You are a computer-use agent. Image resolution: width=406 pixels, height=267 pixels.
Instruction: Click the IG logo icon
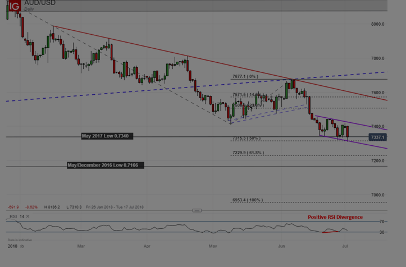tap(15, 6)
